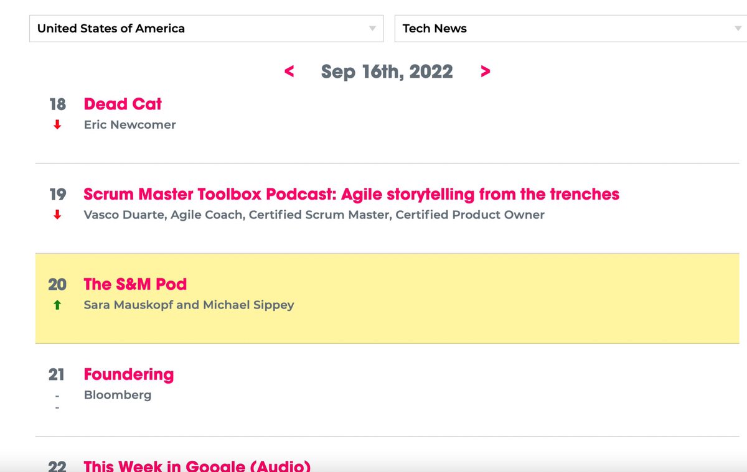
Task: Click Sara Mauskopf and Michael Sippey text
Action: coord(189,305)
